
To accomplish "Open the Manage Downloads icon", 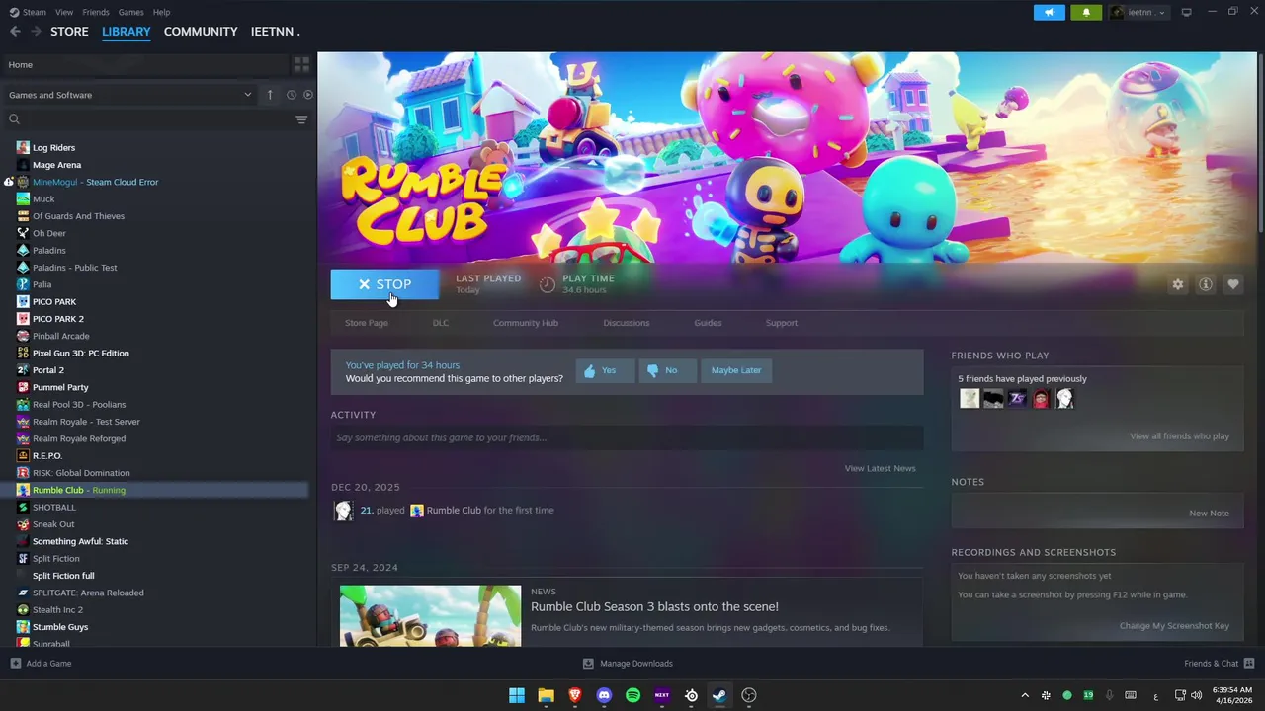I will (588, 664).
